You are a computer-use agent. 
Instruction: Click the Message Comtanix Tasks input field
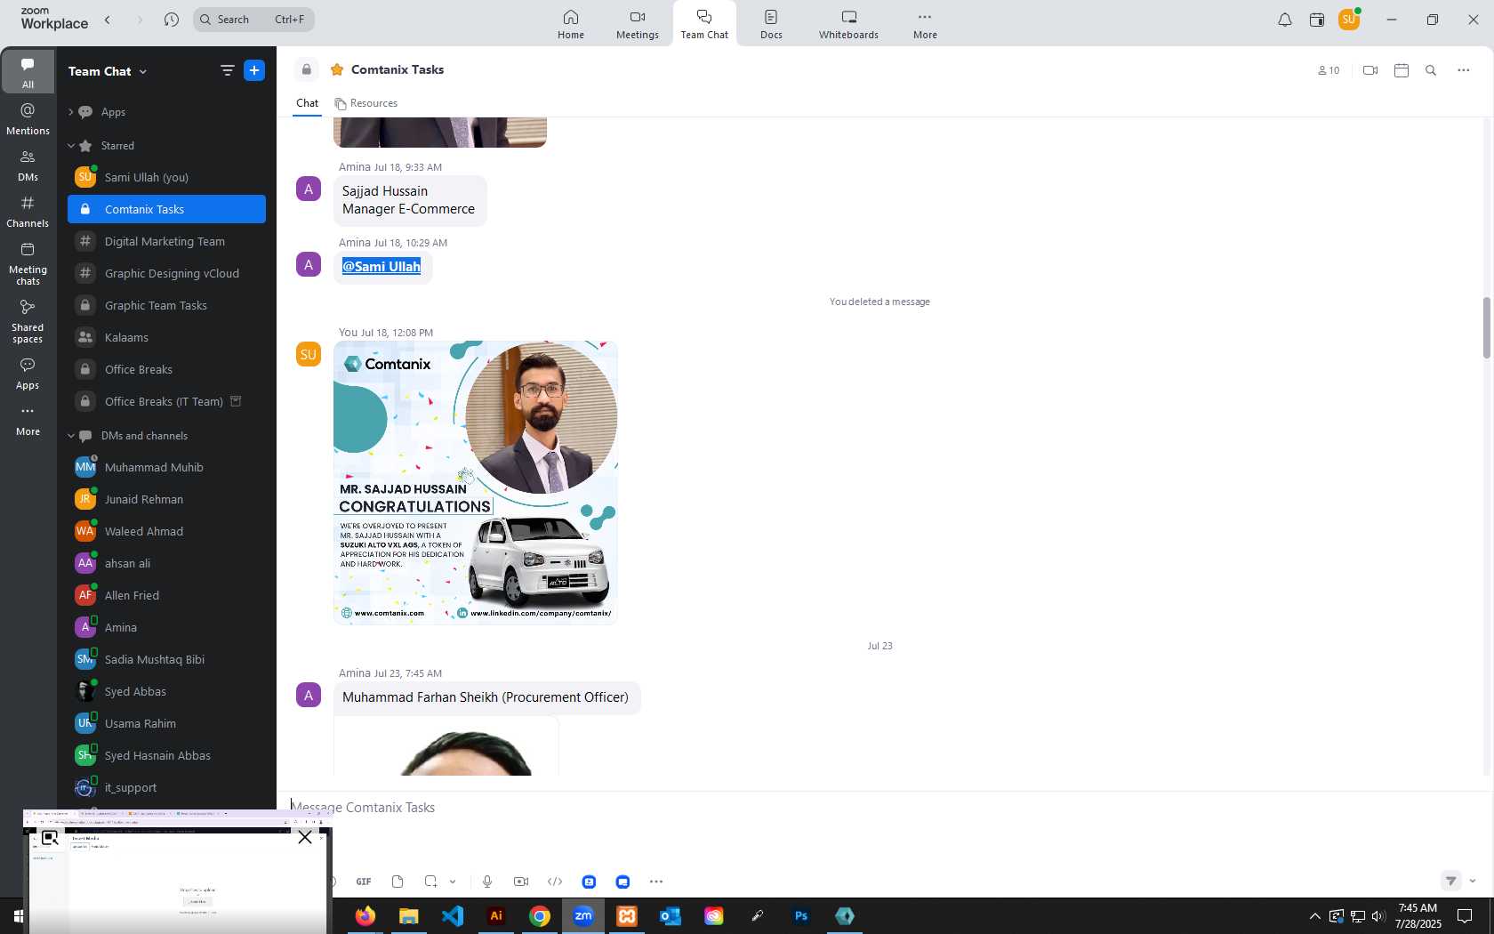tap(880, 808)
